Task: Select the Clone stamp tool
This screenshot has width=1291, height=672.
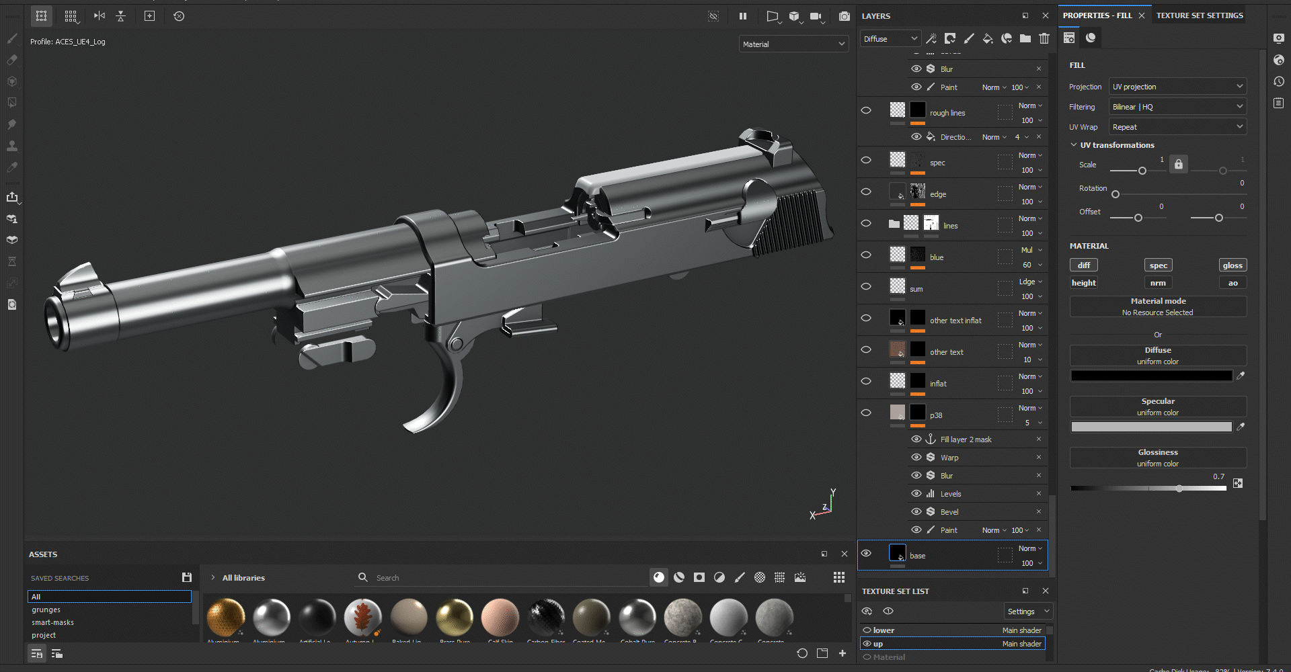Action: (12, 145)
